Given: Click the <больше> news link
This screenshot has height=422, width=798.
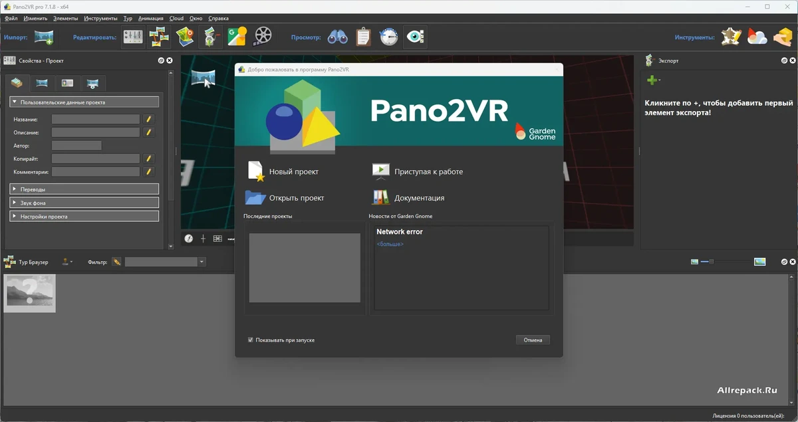Looking at the screenshot, I should click(390, 244).
